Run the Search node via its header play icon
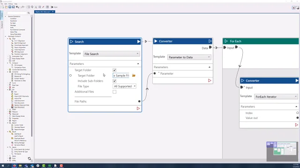 [x=139, y=42]
